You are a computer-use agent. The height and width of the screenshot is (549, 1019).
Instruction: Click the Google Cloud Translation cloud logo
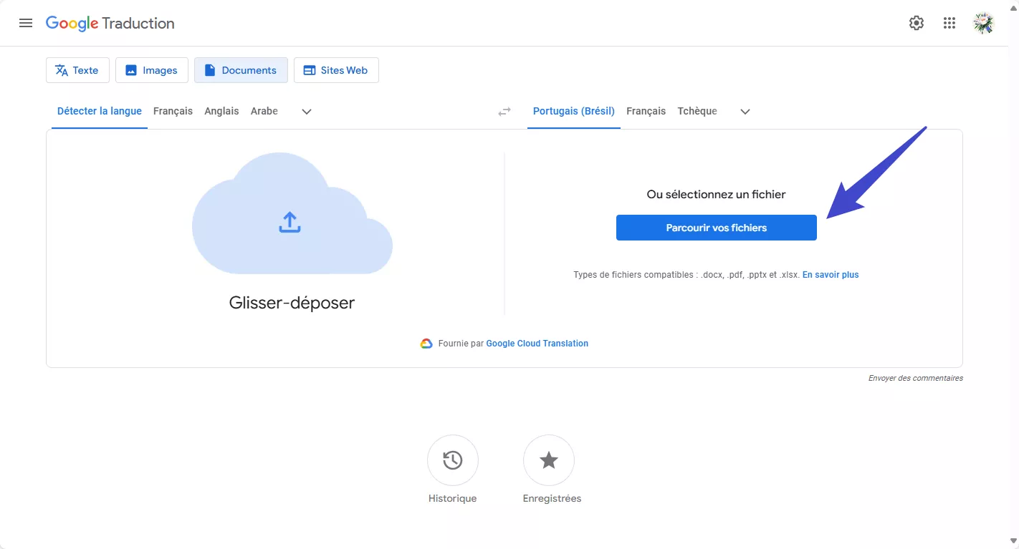(426, 343)
